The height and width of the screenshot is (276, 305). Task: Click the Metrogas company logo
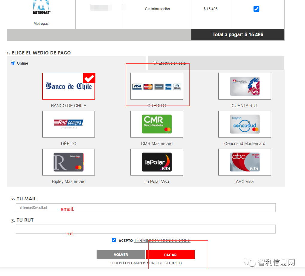(x=41, y=7)
